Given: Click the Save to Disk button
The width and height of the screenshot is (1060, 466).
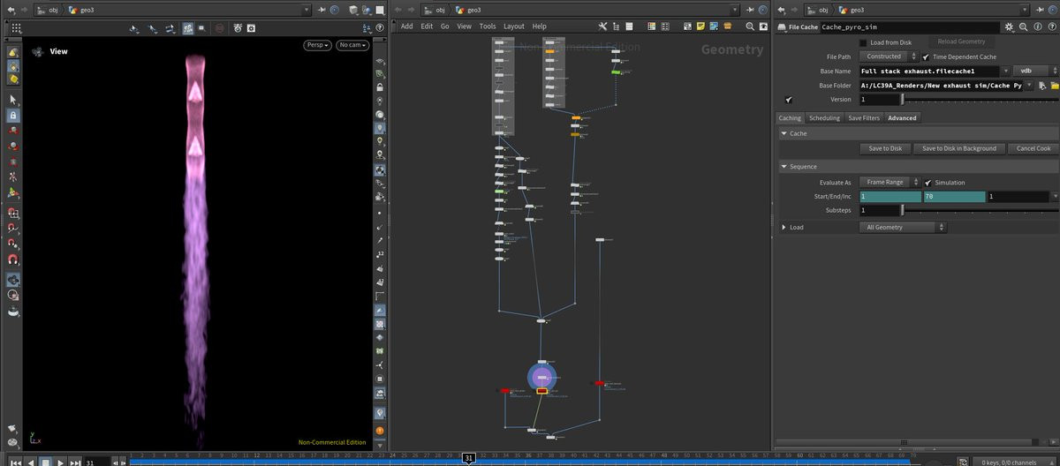Looking at the screenshot, I should pyautogui.click(x=885, y=148).
